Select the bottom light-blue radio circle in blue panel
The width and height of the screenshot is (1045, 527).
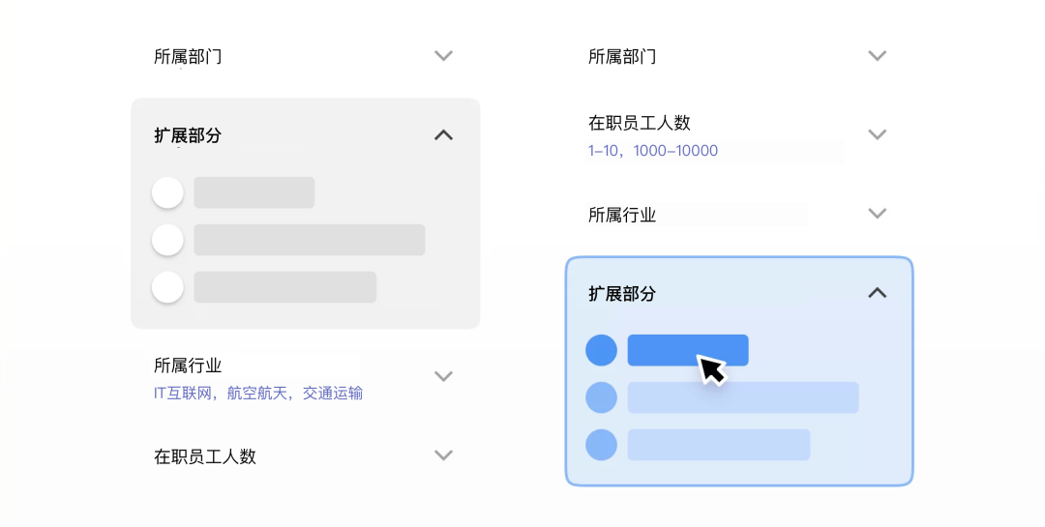602,445
